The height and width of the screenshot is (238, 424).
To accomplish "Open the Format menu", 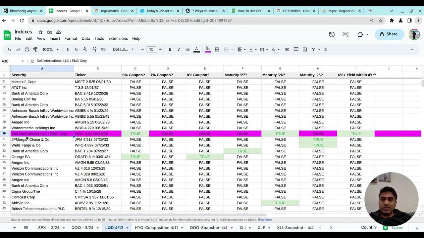I will point(71,38).
